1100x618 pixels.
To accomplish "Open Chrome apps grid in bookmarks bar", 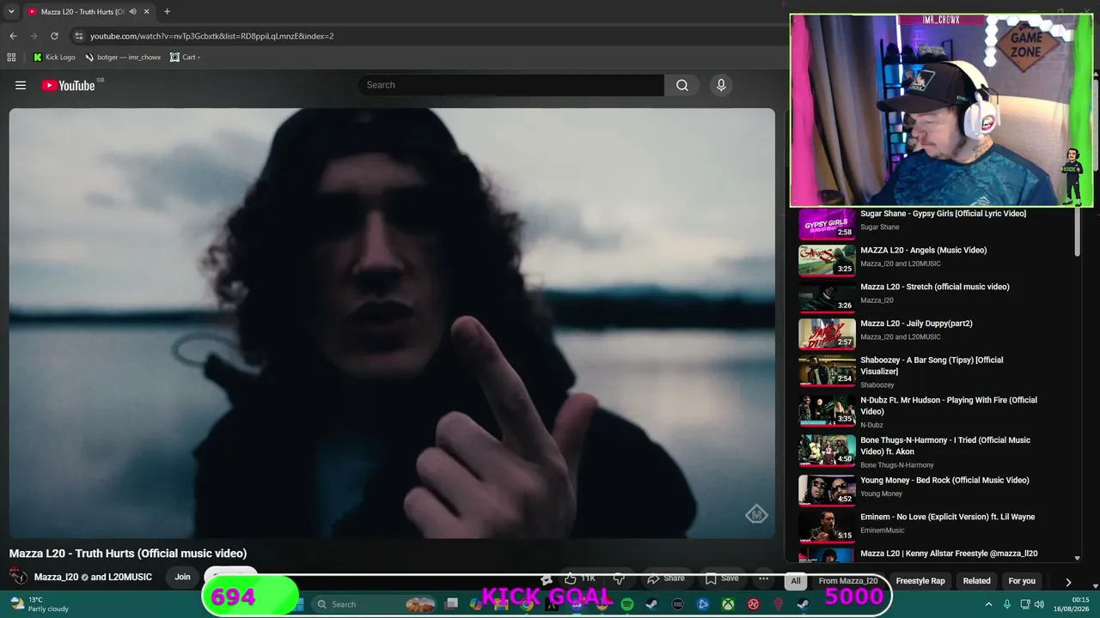I will 11,58.
